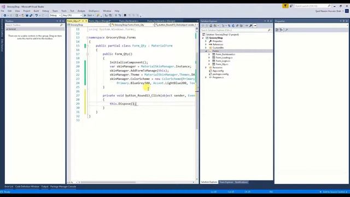The height and width of the screenshot is (197, 350).
Task: Open the File menu
Action: 2,11
